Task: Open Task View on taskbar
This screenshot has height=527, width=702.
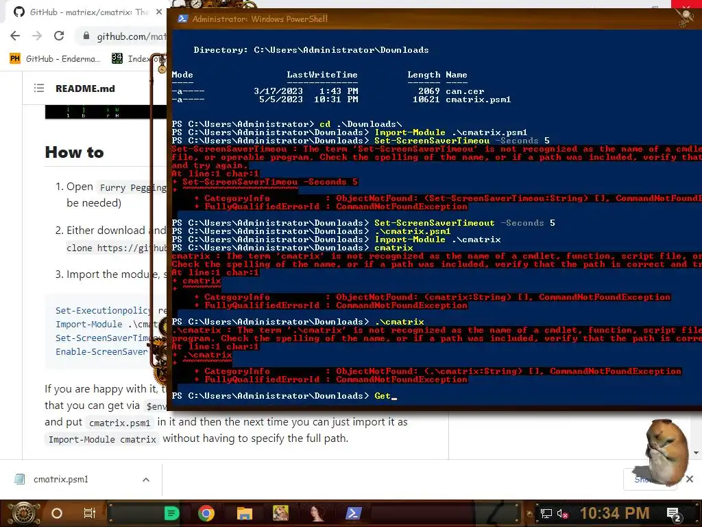Action: (90, 513)
